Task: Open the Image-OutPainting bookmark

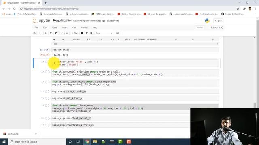Action: point(233,14)
